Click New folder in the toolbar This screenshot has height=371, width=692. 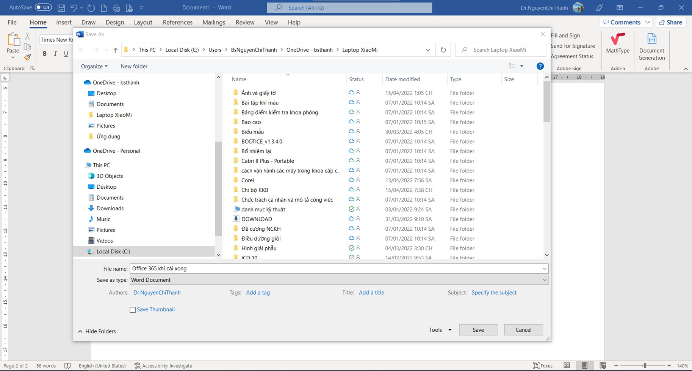coord(134,66)
